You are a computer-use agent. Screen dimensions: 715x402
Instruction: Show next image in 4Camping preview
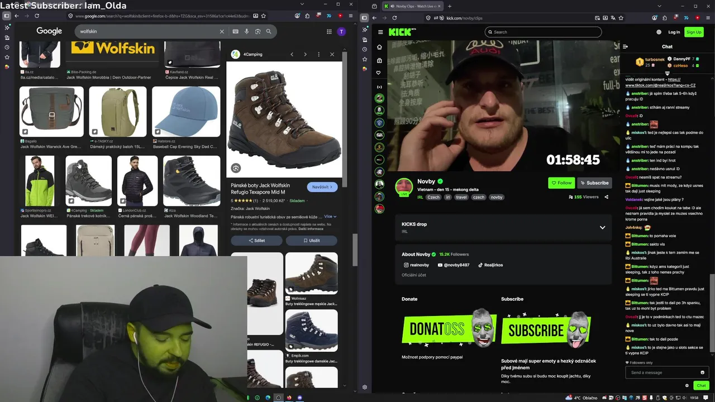305,54
